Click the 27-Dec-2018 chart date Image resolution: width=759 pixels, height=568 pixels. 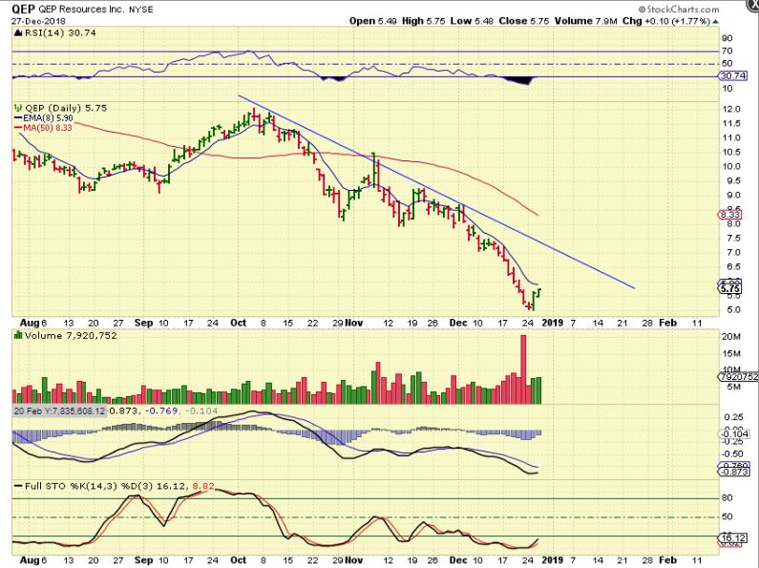pos(39,21)
